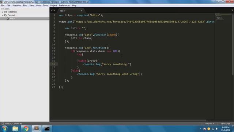Screen dimensions: 234x132
Task: Click line number 12 in gutter
Action: pyautogui.click(x=53, y=51)
